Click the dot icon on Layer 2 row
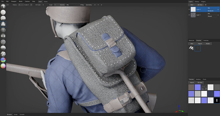 coord(218,10)
